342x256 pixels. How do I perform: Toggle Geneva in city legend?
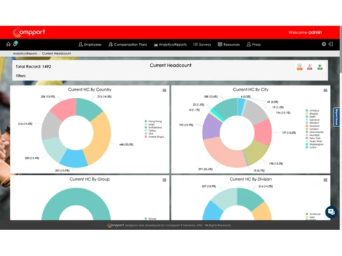[313, 119]
